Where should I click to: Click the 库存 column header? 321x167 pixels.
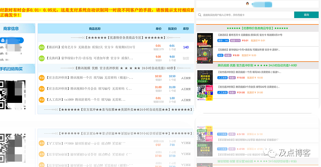coord(186,29)
